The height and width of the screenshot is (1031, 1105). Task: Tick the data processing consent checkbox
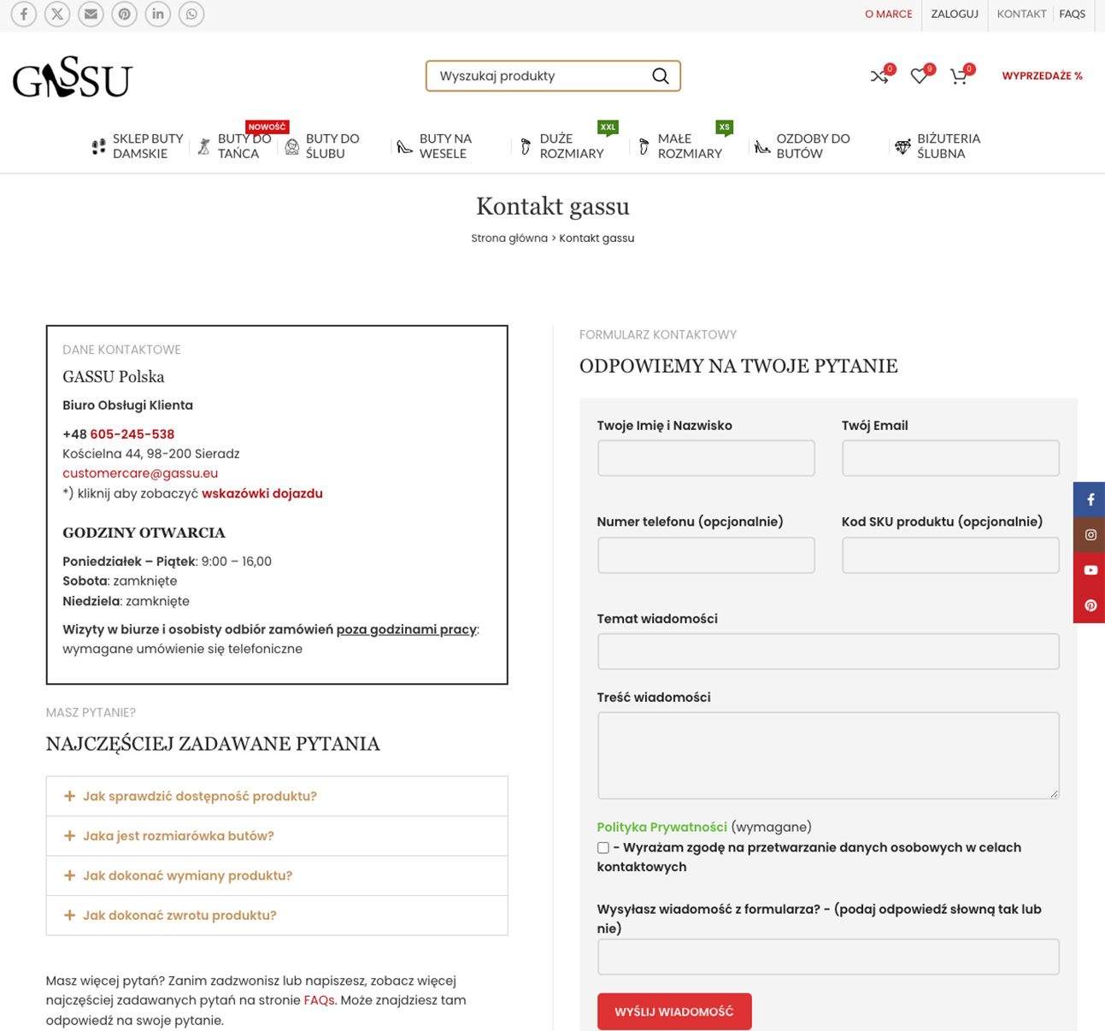[603, 848]
